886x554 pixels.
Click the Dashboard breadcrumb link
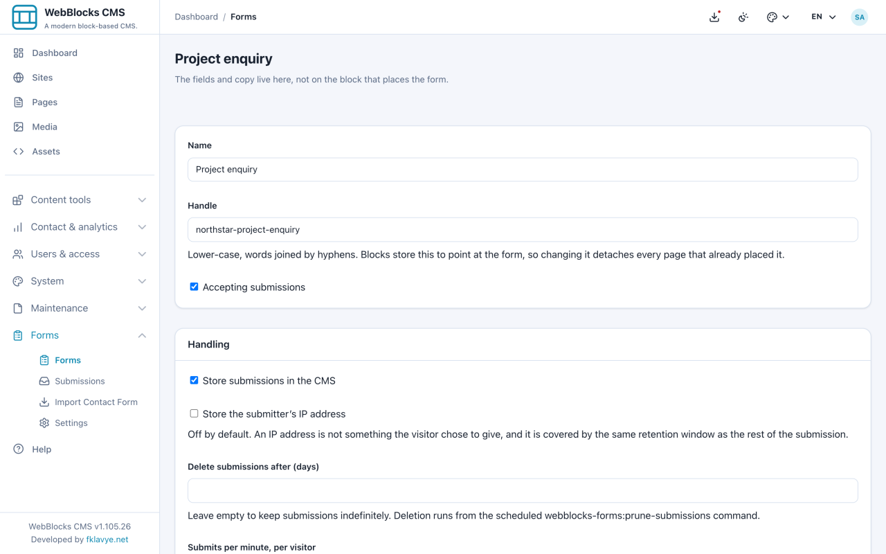[x=197, y=17]
